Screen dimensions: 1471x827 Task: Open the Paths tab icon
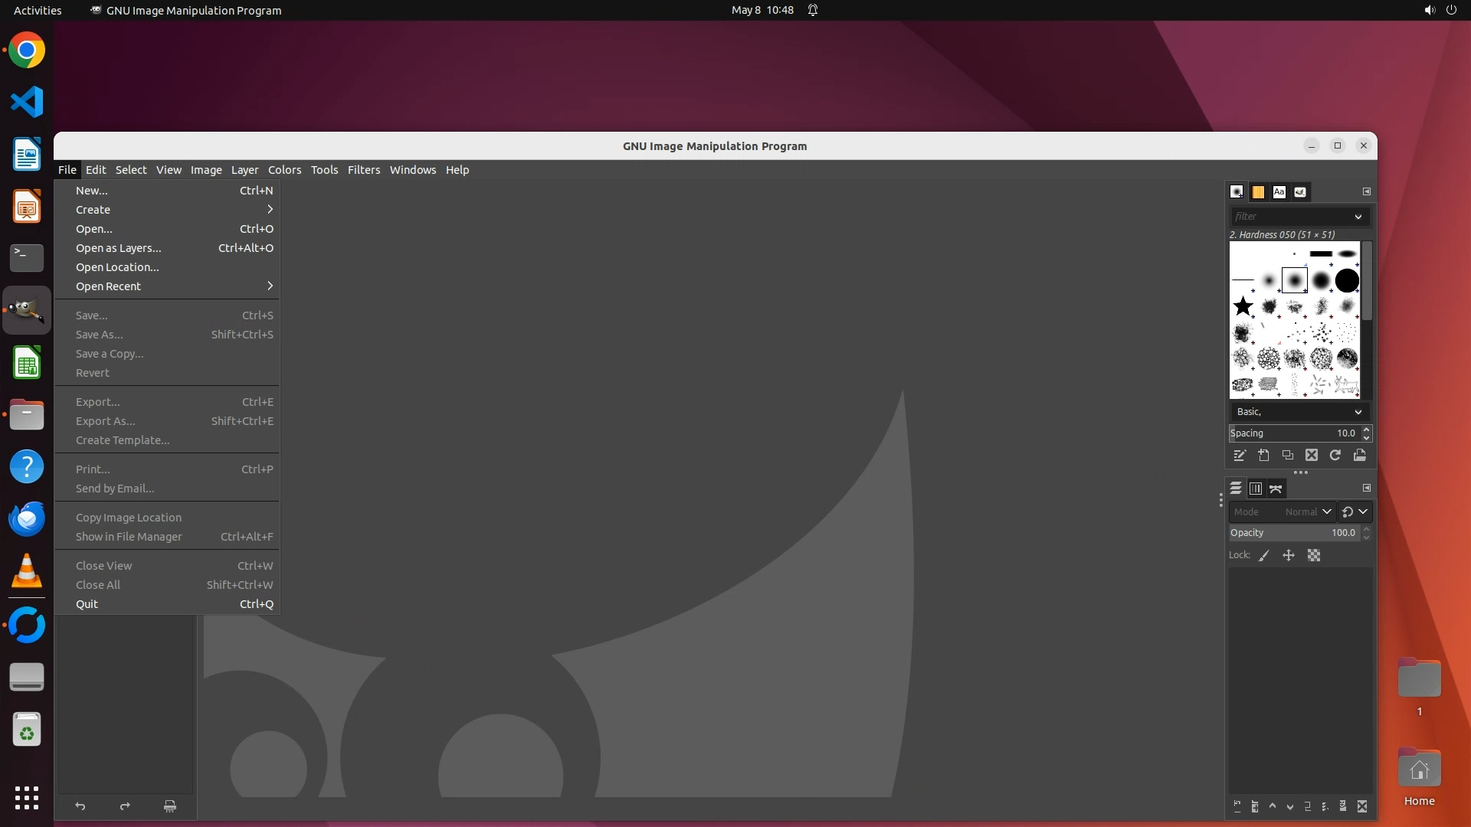(1276, 489)
